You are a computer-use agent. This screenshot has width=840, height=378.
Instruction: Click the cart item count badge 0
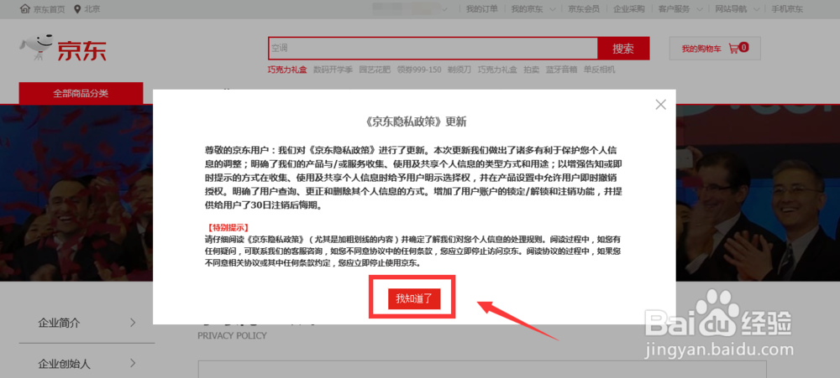click(x=743, y=47)
